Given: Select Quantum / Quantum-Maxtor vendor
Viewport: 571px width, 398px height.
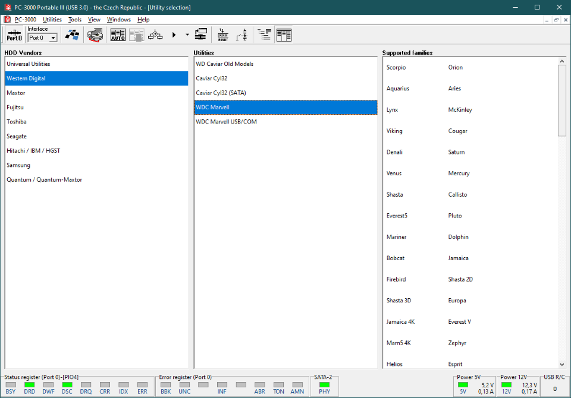Looking at the screenshot, I should 96,180.
